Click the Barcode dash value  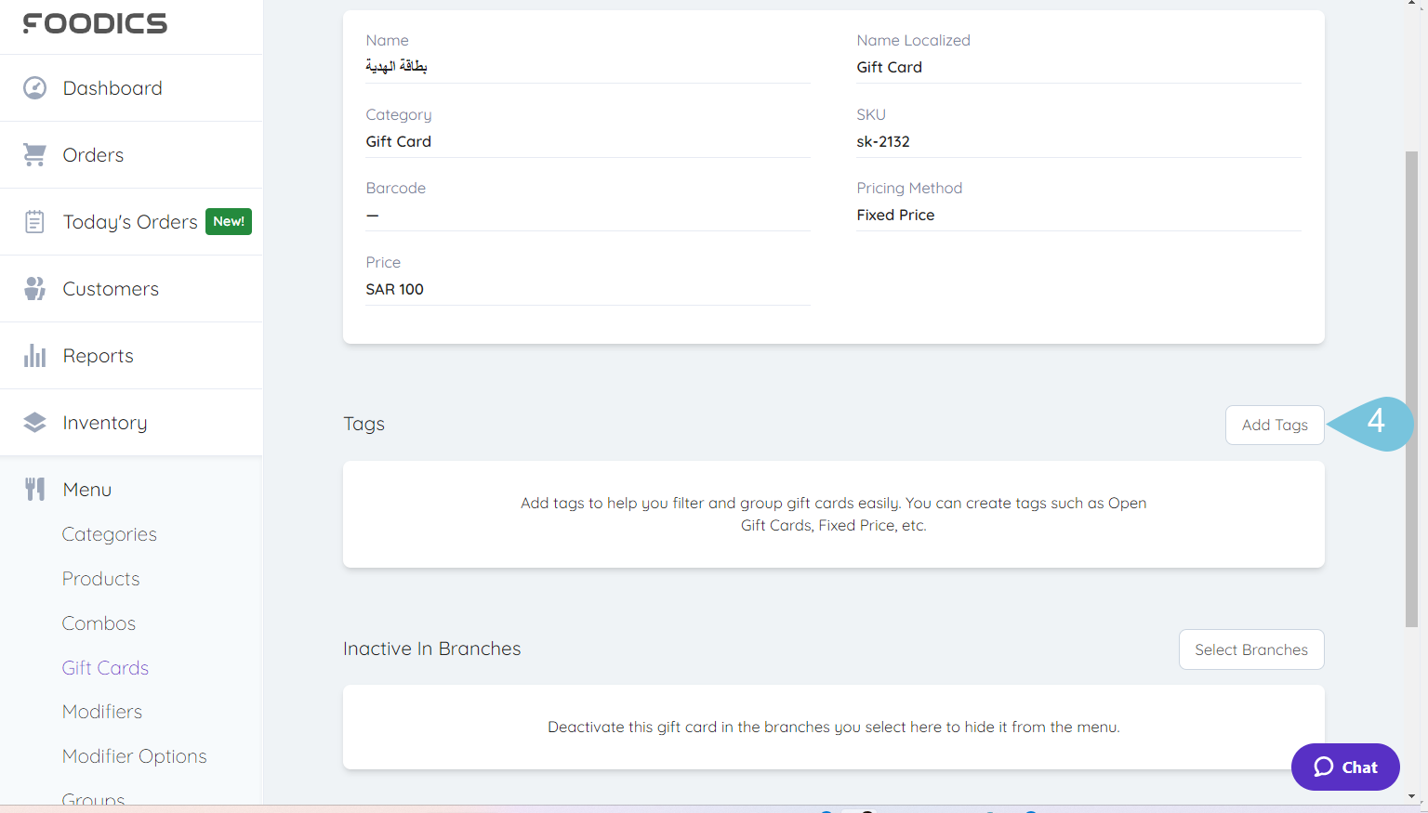(372, 216)
